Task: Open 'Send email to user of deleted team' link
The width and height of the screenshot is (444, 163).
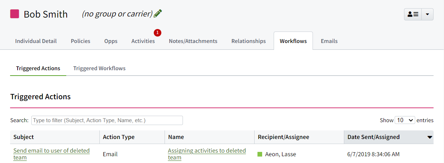Action: coord(51,154)
